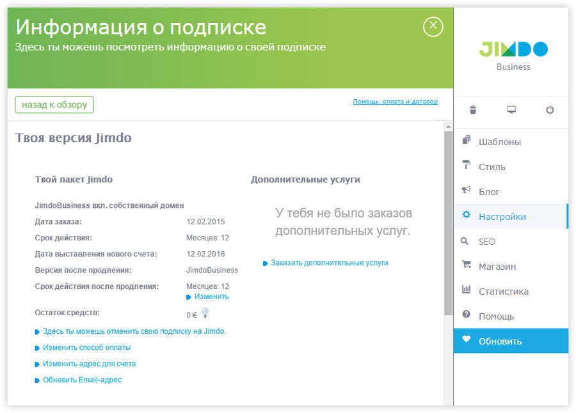Open the Блог menu item
The height and width of the screenshot is (413, 576).
tap(511, 192)
